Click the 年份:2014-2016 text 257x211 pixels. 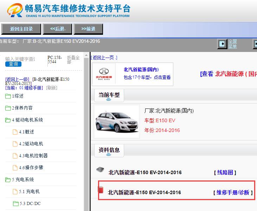click(162, 131)
